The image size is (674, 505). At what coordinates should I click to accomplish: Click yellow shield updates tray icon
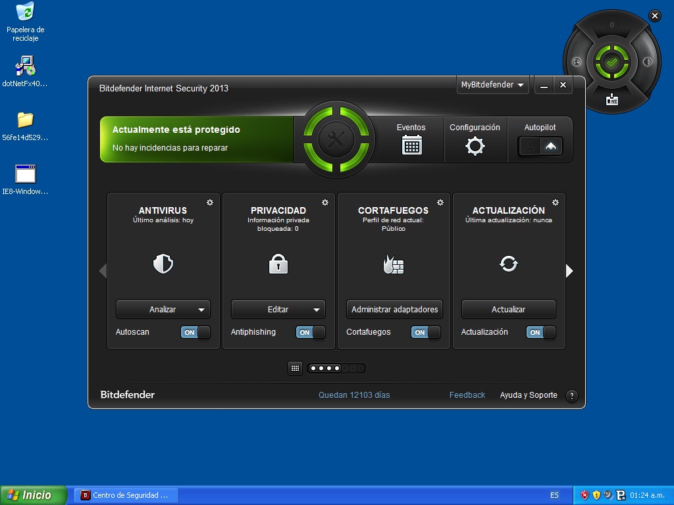(596, 495)
